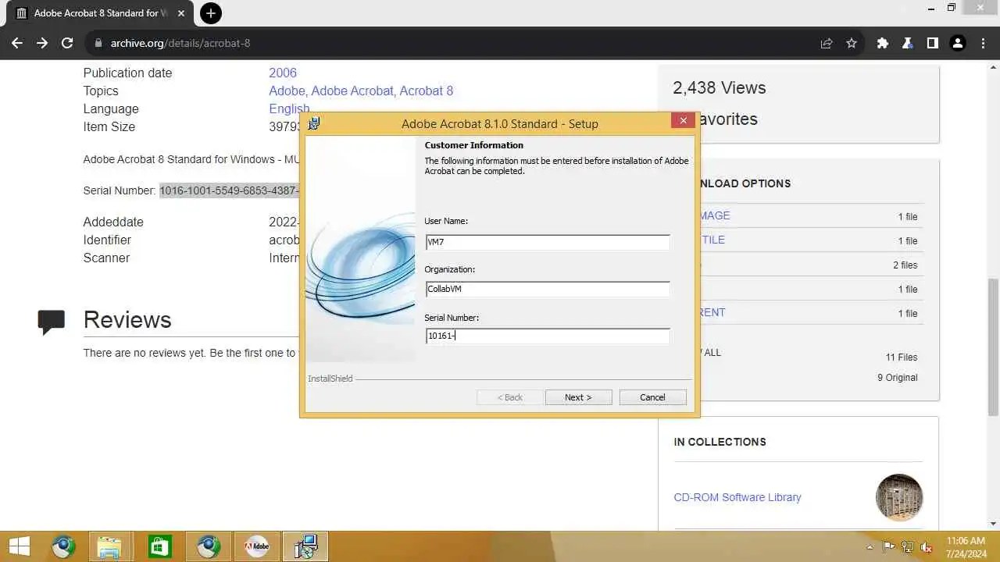Viewport: 1000px width, 562px height.
Task: Open the 2006 publication date link
Action: click(283, 73)
